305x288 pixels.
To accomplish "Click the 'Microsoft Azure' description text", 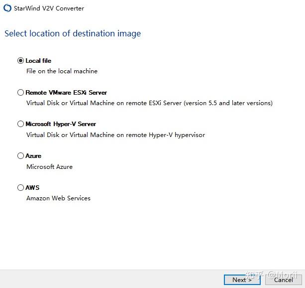I will 49,167.
